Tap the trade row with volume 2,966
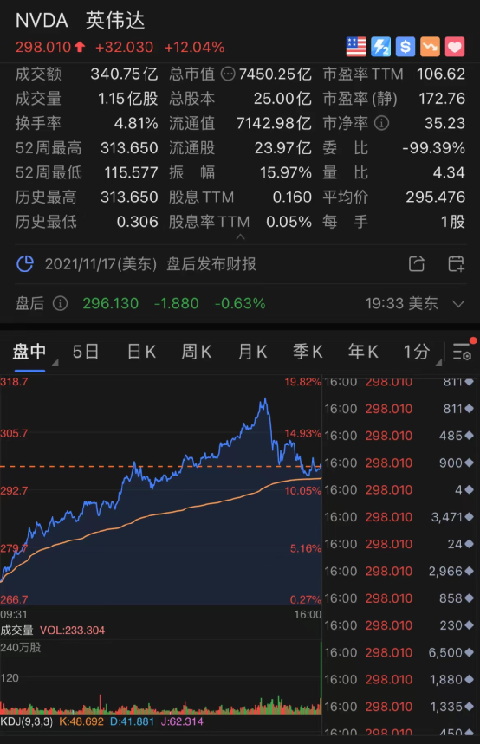This screenshot has height=744, width=480. pos(399,571)
